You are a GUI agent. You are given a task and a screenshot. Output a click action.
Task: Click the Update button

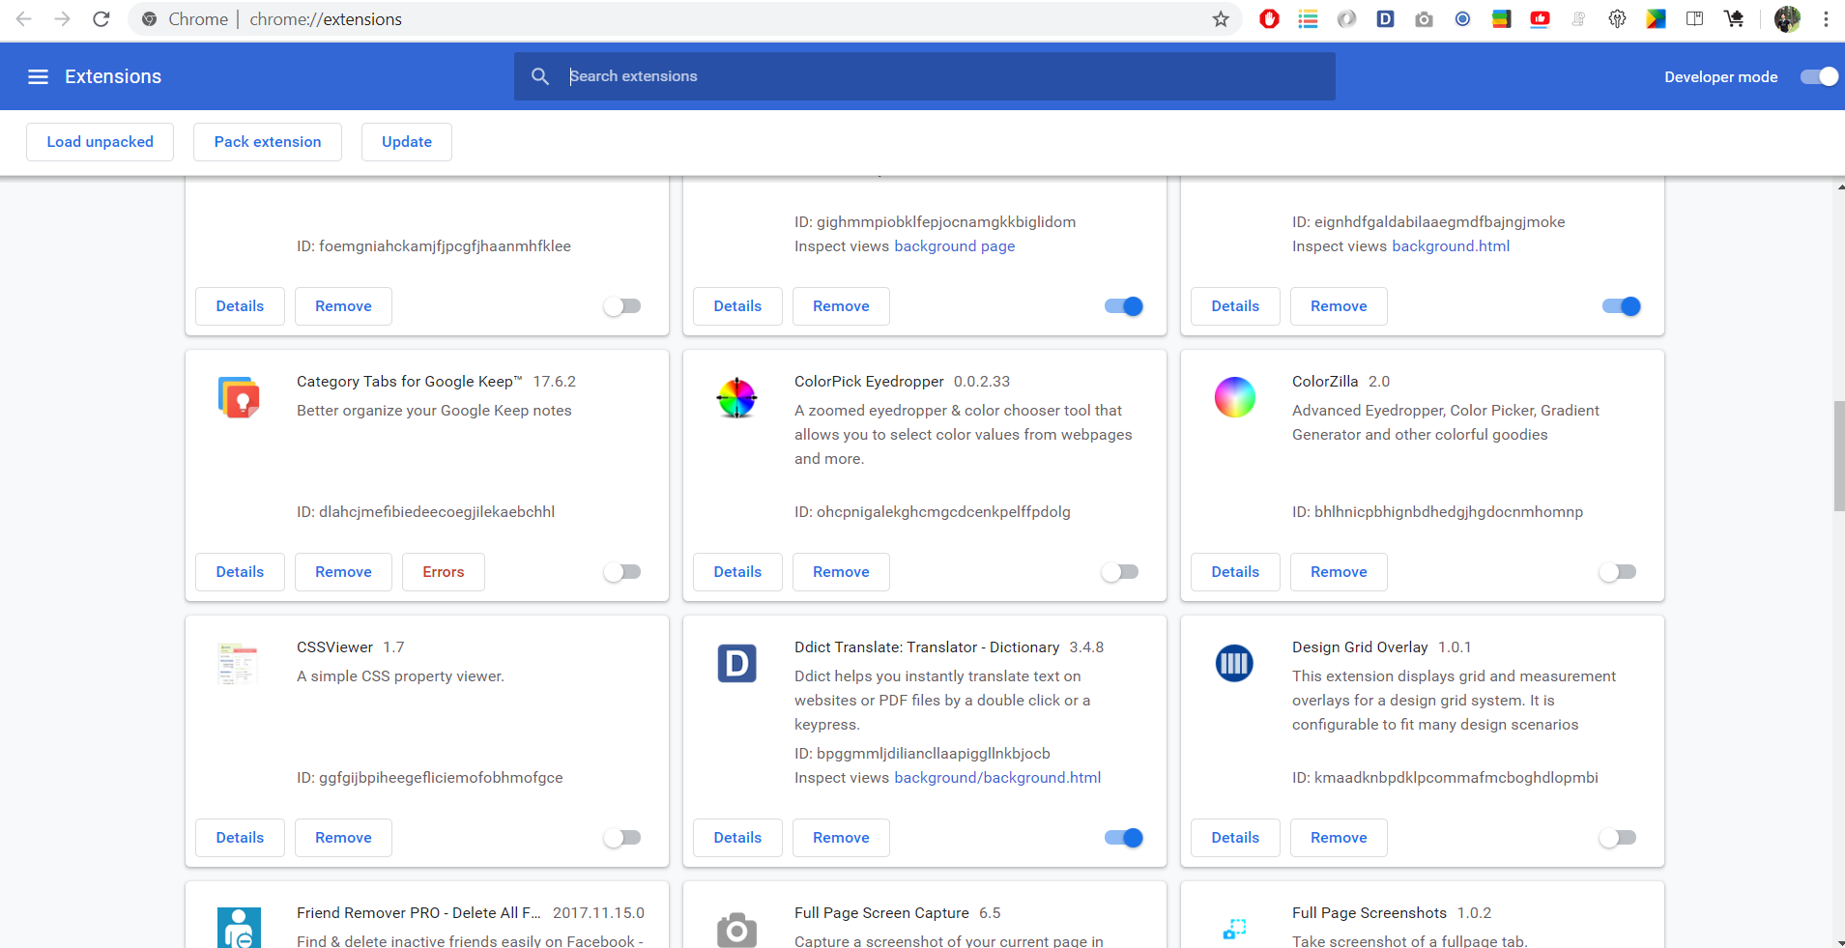(x=407, y=142)
